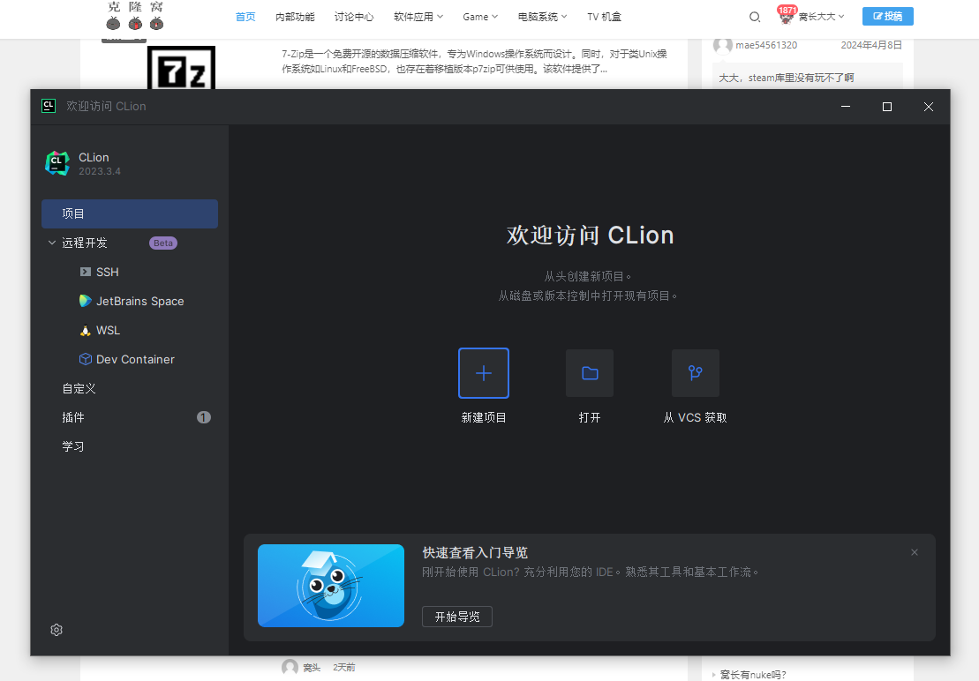The height and width of the screenshot is (681, 979).
Task: Minimize the CLion welcome window
Action: [846, 107]
